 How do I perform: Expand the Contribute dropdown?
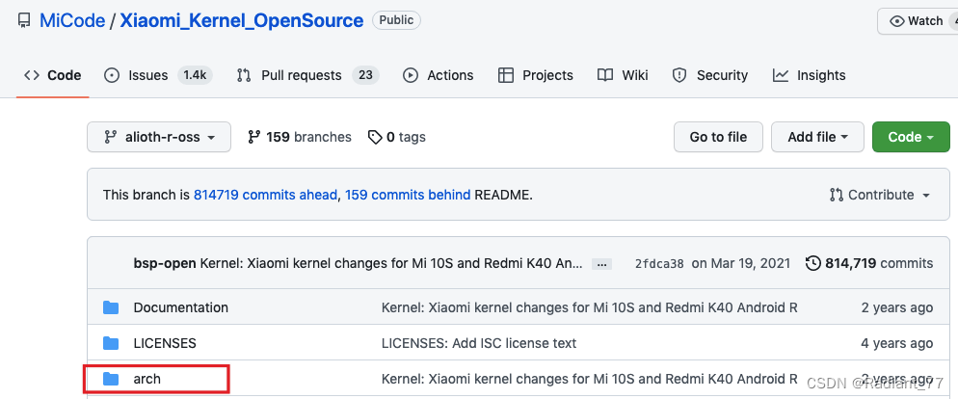point(880,195)
